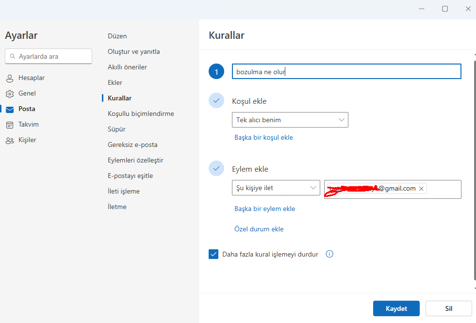This screenshot has width=476, height=323.
Task: Click the Hesaplar person icon
Action: (10, 79)
